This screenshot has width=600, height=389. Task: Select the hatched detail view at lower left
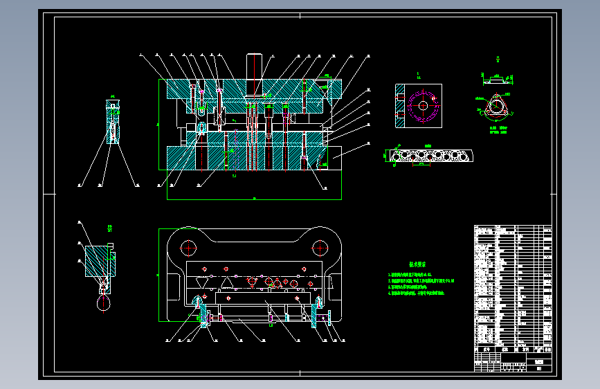click(x=100, y=268)
